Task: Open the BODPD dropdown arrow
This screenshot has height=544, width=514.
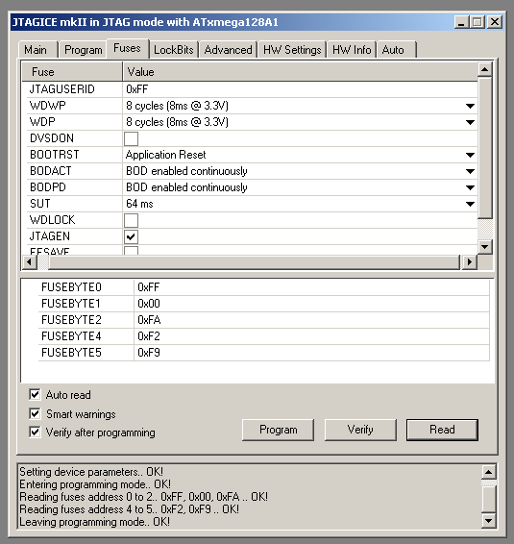Action: [x=470, y=187]
